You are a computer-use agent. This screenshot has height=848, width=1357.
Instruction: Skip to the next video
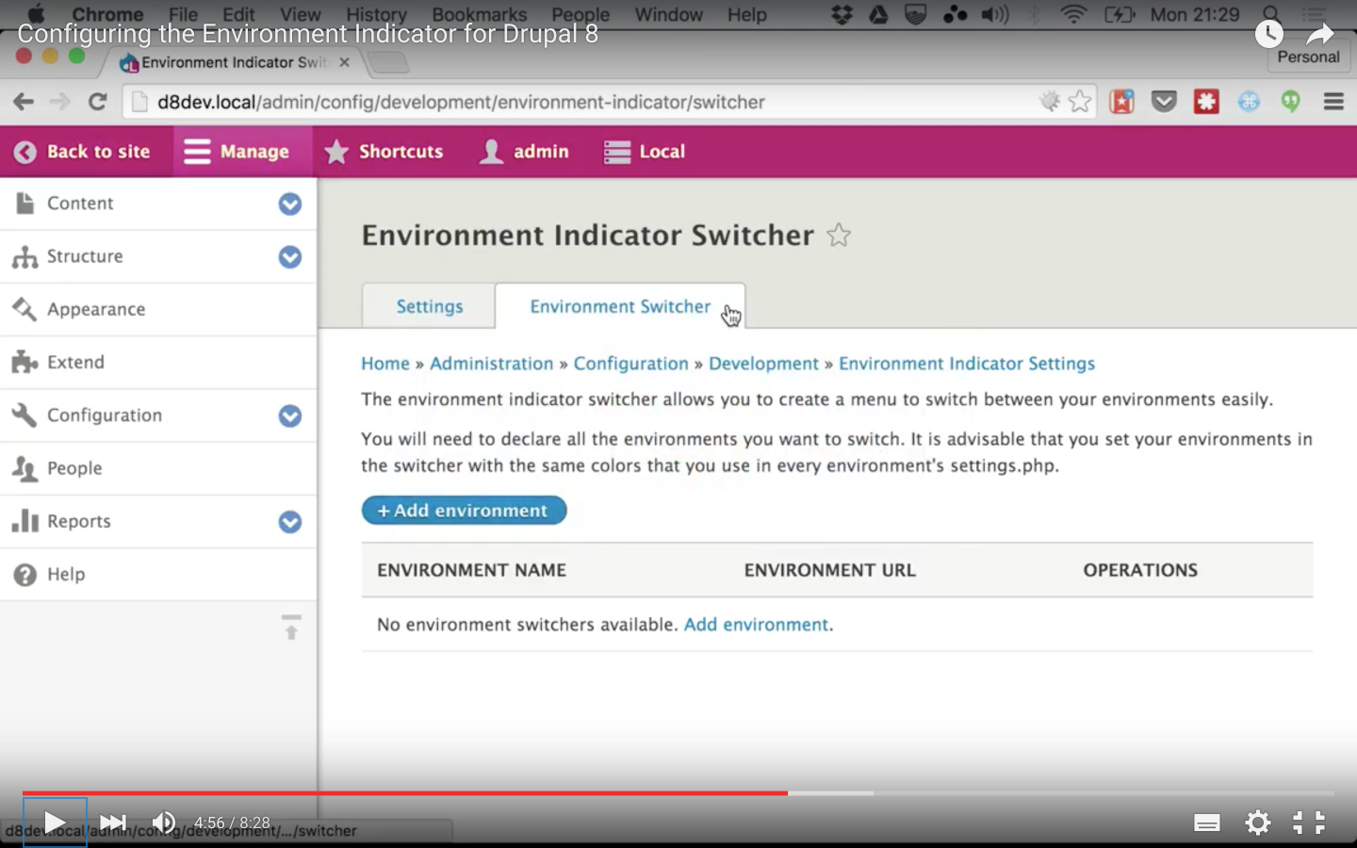pos(113,823)
